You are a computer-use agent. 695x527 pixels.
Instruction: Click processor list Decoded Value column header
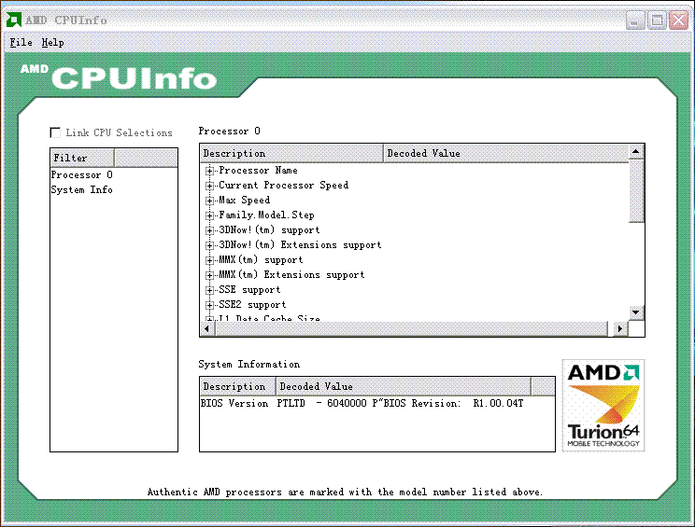tap(506, 153)
